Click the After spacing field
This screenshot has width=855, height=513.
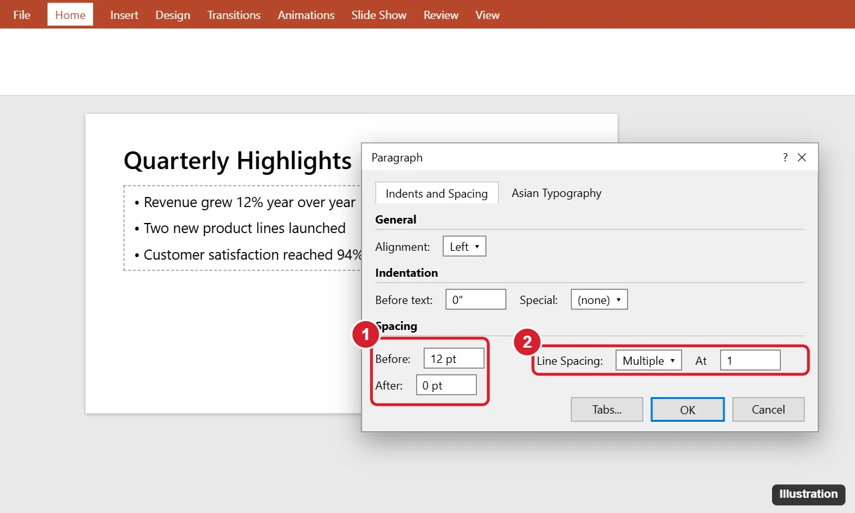click(x=446, y=385)
